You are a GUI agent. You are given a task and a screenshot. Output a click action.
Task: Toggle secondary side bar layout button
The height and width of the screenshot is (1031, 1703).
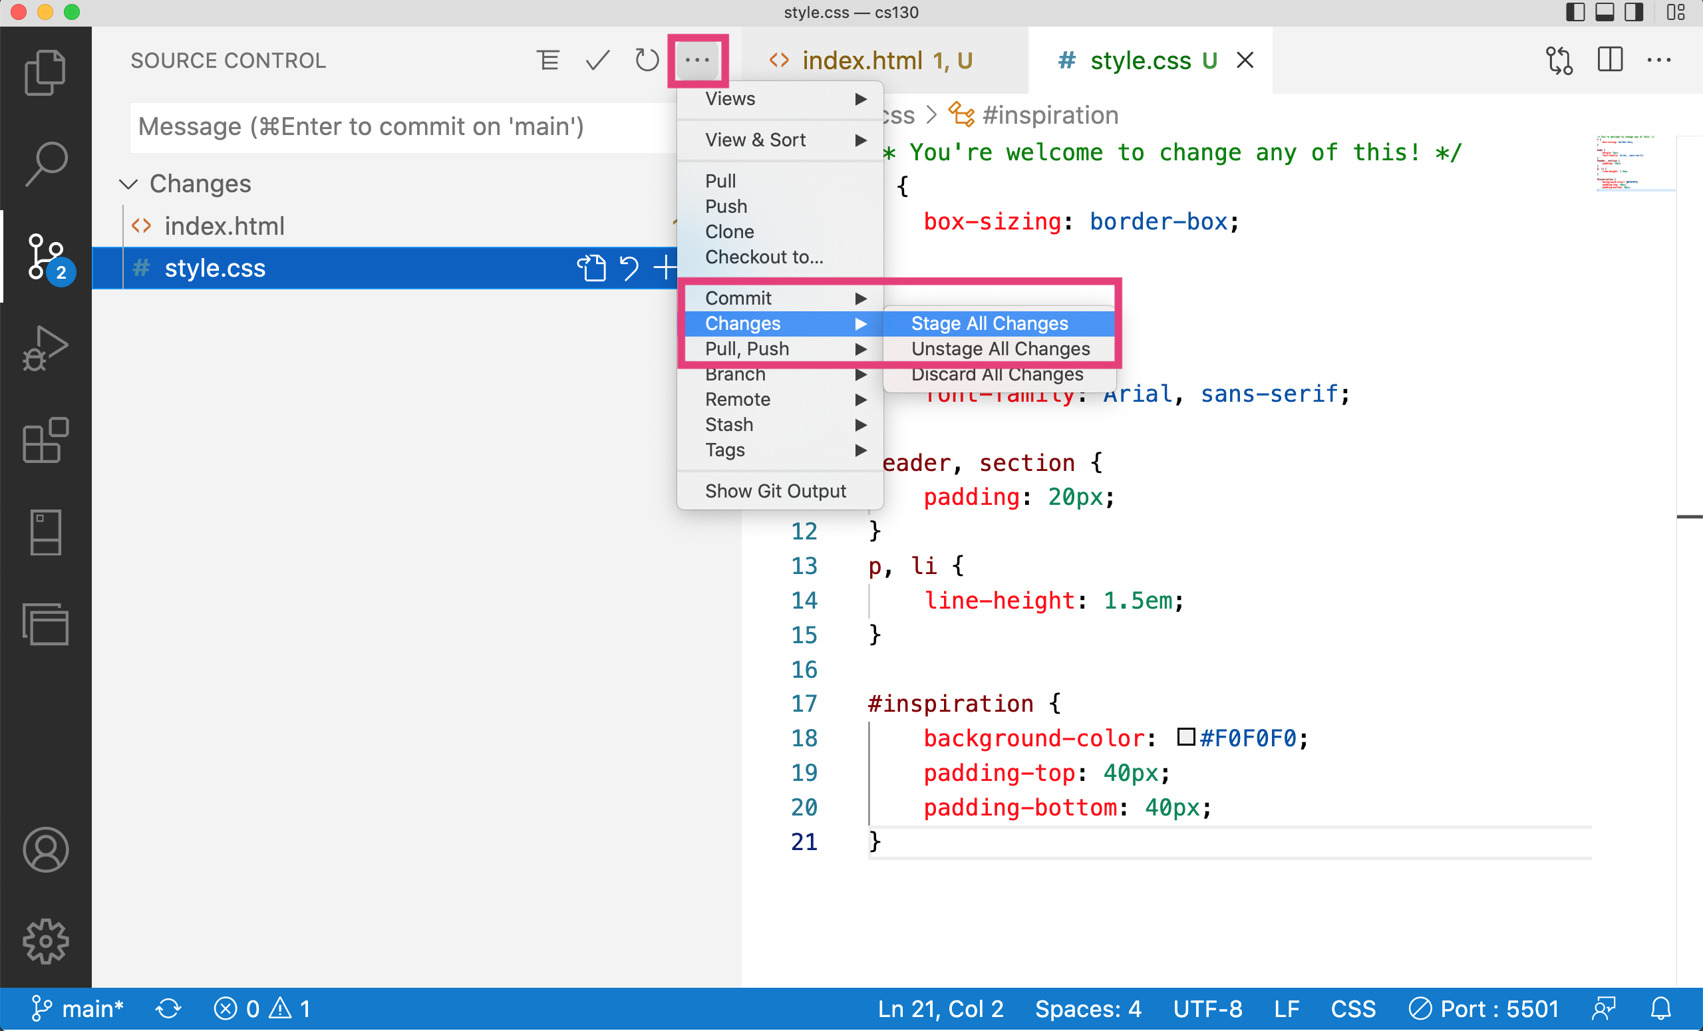pos(1633,13)
